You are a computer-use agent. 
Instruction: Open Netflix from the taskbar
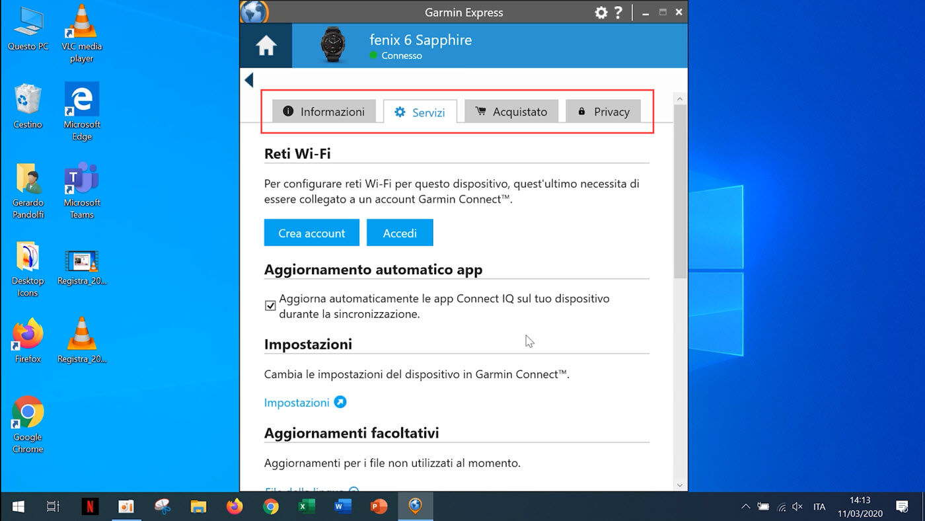click(x=90, y=506)
